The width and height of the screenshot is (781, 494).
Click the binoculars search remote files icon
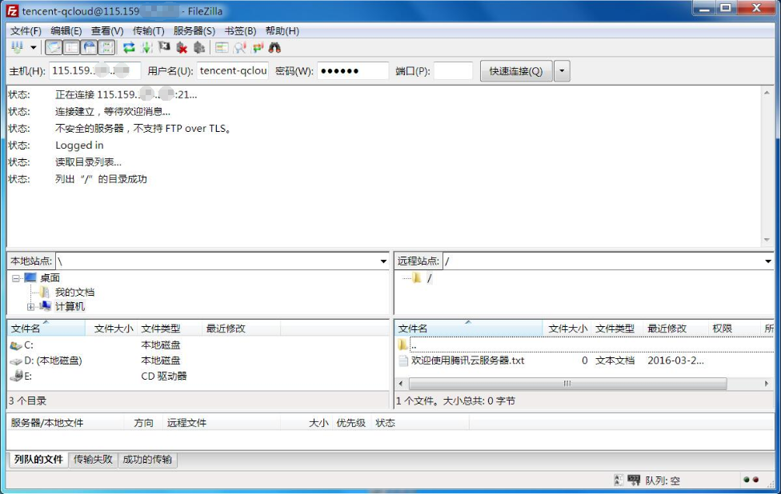[274, 48]
